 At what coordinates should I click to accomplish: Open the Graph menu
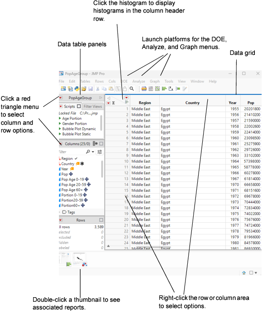pos(155,81)
